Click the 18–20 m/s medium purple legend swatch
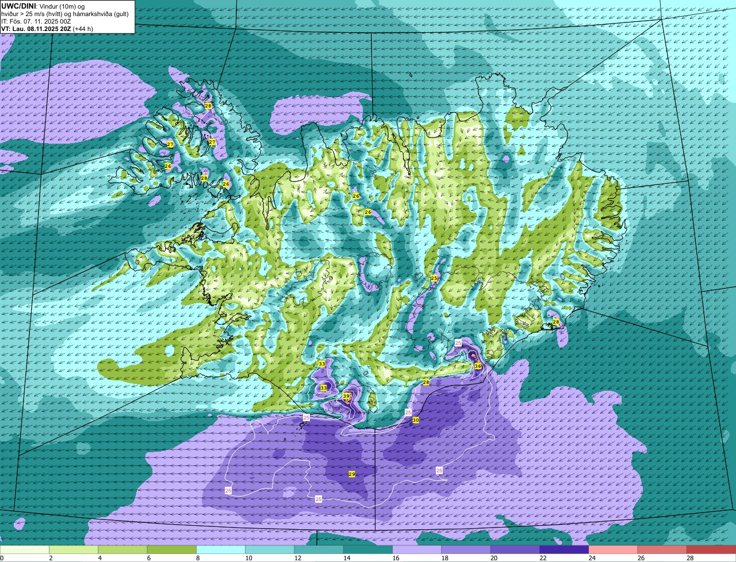The width and height of the screenshot is (736, 562). 466,550
